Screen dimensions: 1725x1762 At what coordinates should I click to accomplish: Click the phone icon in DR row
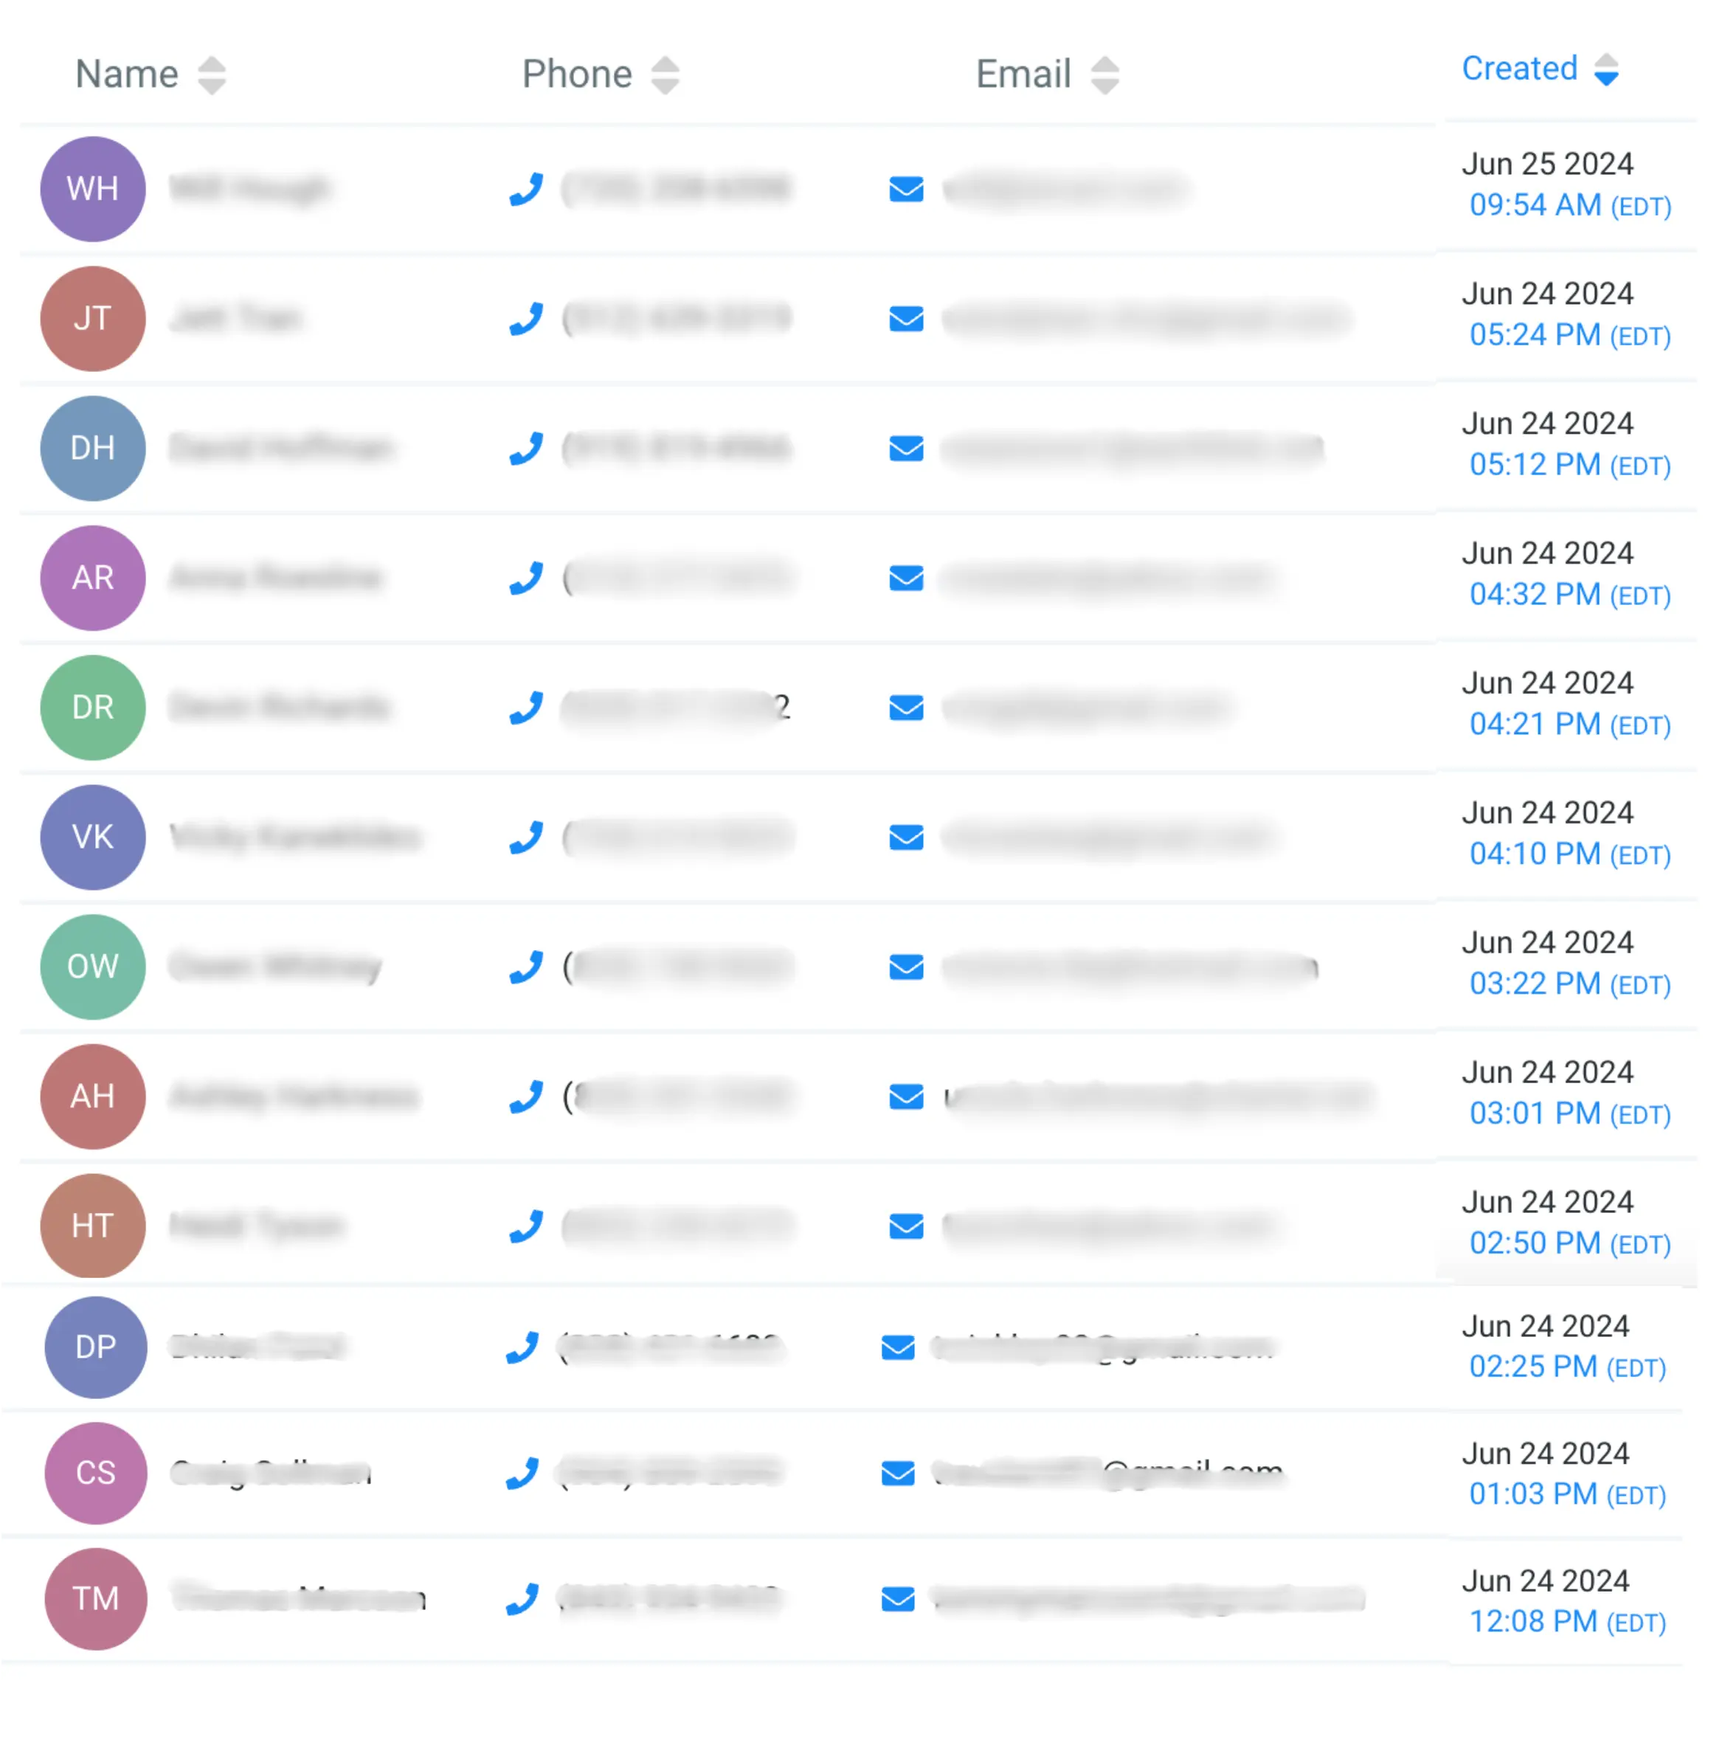tap(526, 708)
